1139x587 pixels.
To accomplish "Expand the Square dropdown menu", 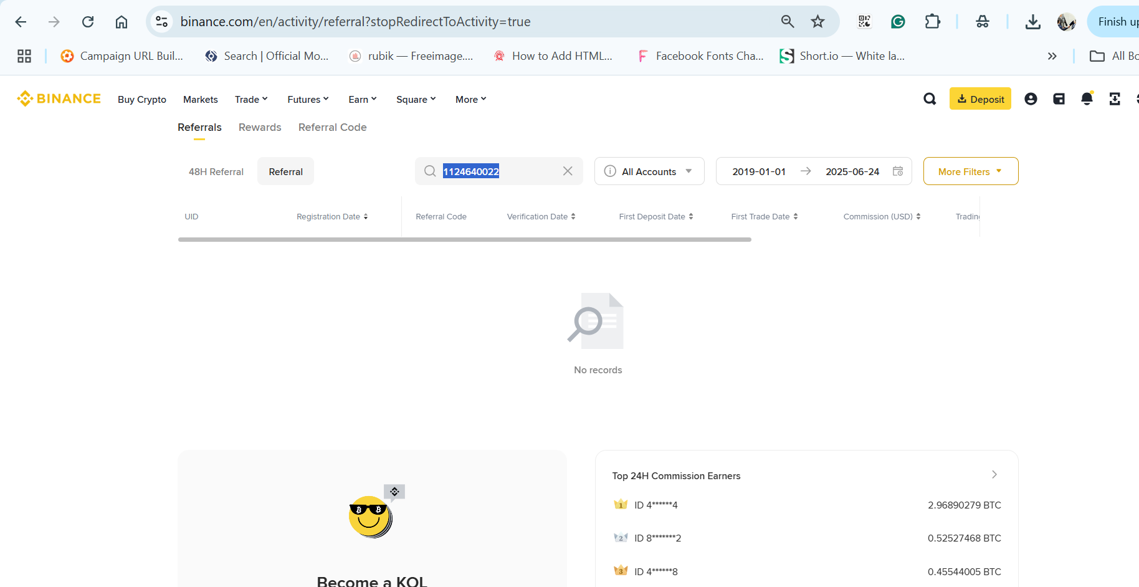I will (416, 100).
